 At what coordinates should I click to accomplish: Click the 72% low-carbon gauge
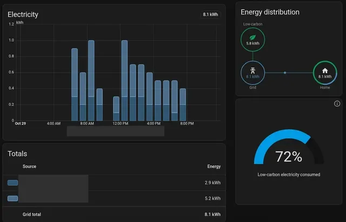(289, 147)
